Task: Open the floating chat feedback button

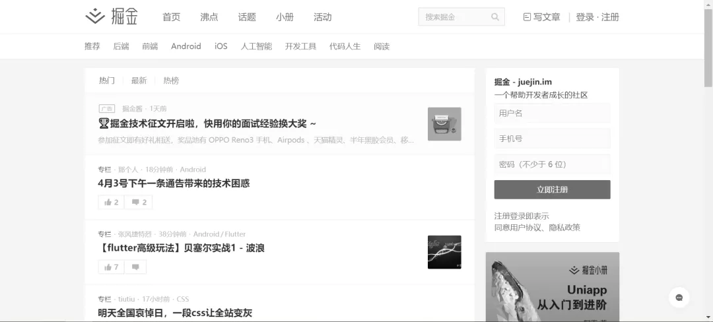Action: point(679,298)
